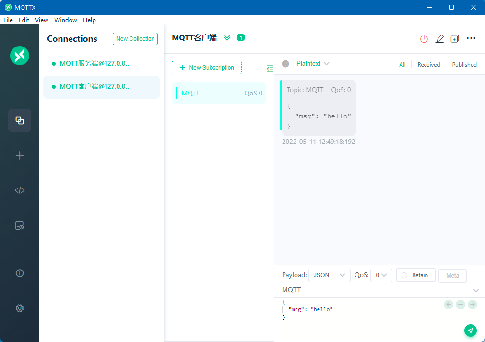Maximize the MQTTX window
Viewport: 485px width, 342px height.
coord(451,7)
